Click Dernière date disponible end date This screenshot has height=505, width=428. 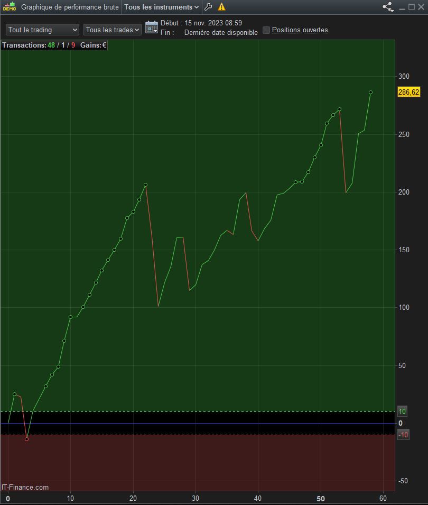click(221, 33)
